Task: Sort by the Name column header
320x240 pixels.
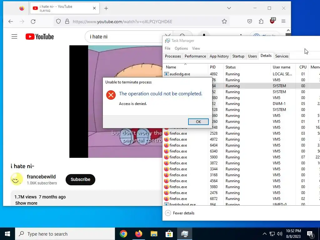Action: [x=185, y=67]
